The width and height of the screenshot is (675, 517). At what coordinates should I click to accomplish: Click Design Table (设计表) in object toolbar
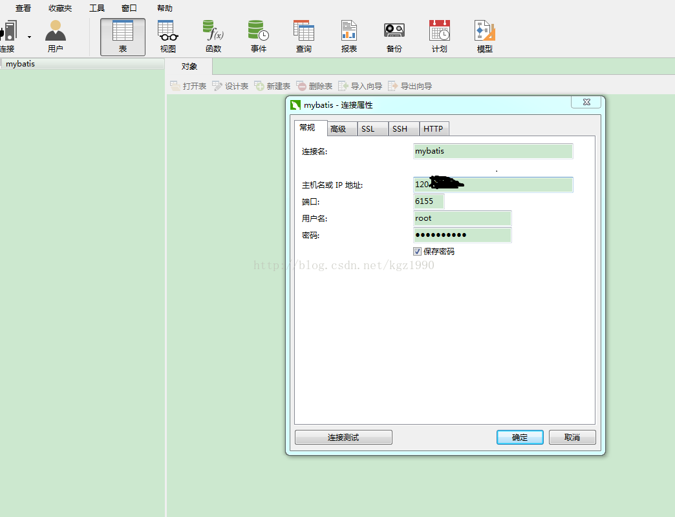point(230,86)
